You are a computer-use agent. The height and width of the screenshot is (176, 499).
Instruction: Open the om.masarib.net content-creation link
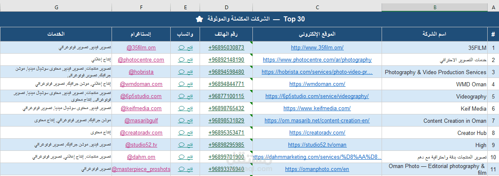click(317, 120)
